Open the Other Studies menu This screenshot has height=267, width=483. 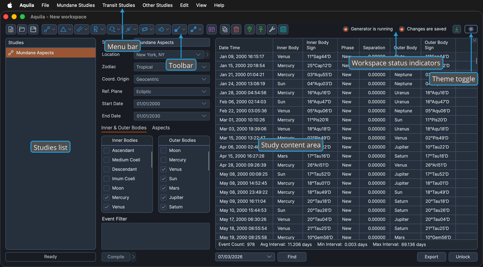pyautogui.click(x=157, y=5)
